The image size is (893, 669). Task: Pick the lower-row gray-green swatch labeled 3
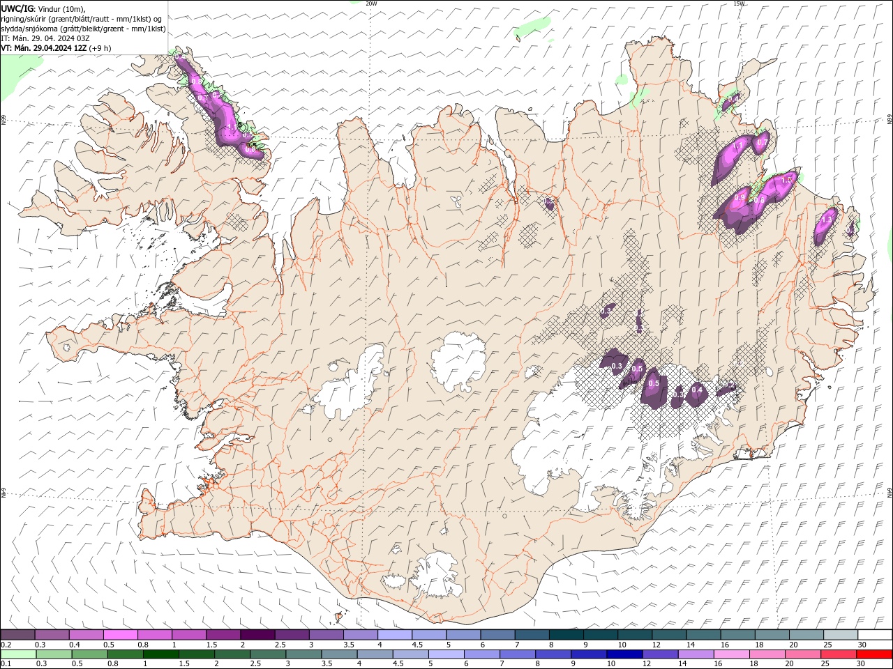click(303, 654)
